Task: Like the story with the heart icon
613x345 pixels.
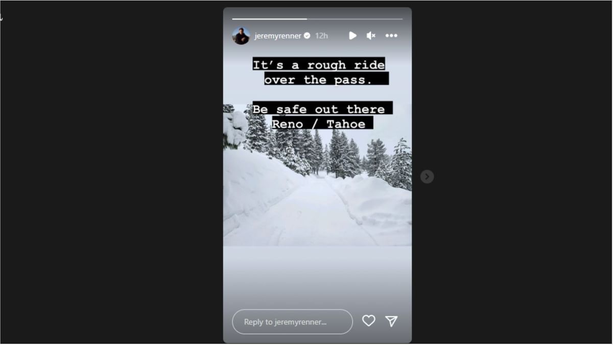Action: pyautogui.click(x=369, y=321)
